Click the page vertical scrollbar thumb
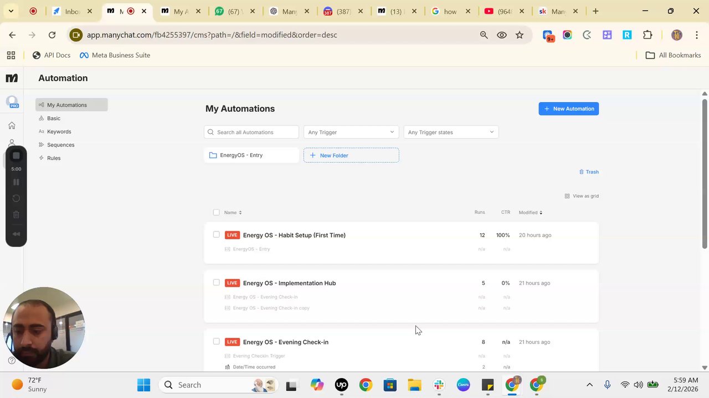This screenshot has height=398, width=709. point(705,172)
